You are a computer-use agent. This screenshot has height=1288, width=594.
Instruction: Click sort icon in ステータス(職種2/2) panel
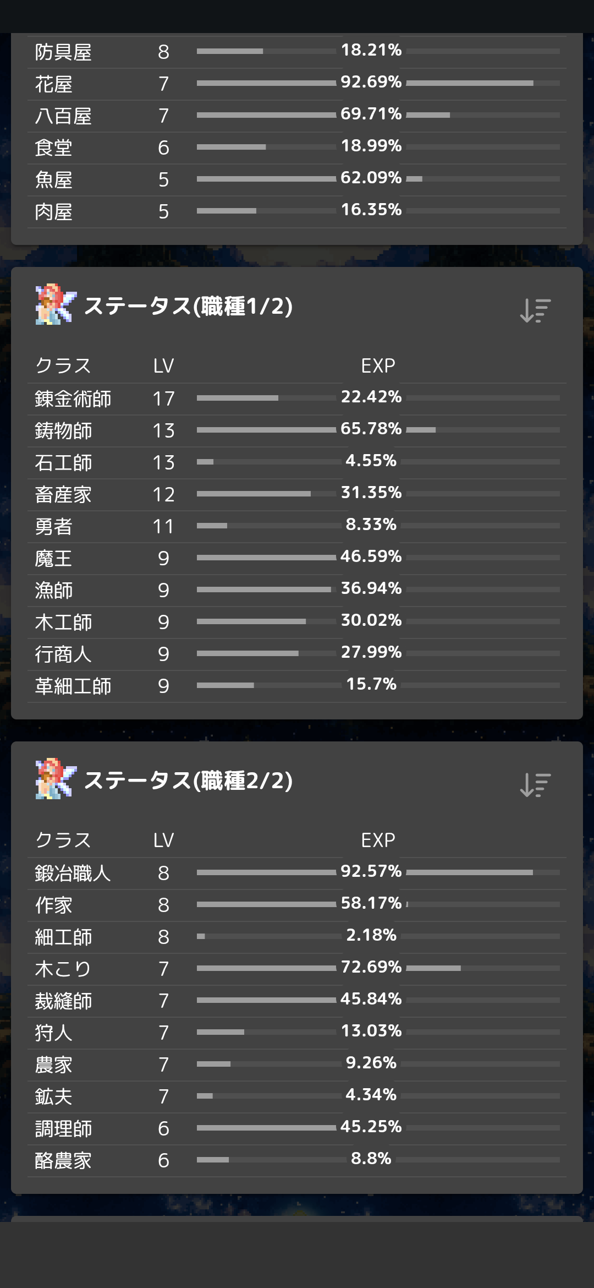(x=535, y=785)
